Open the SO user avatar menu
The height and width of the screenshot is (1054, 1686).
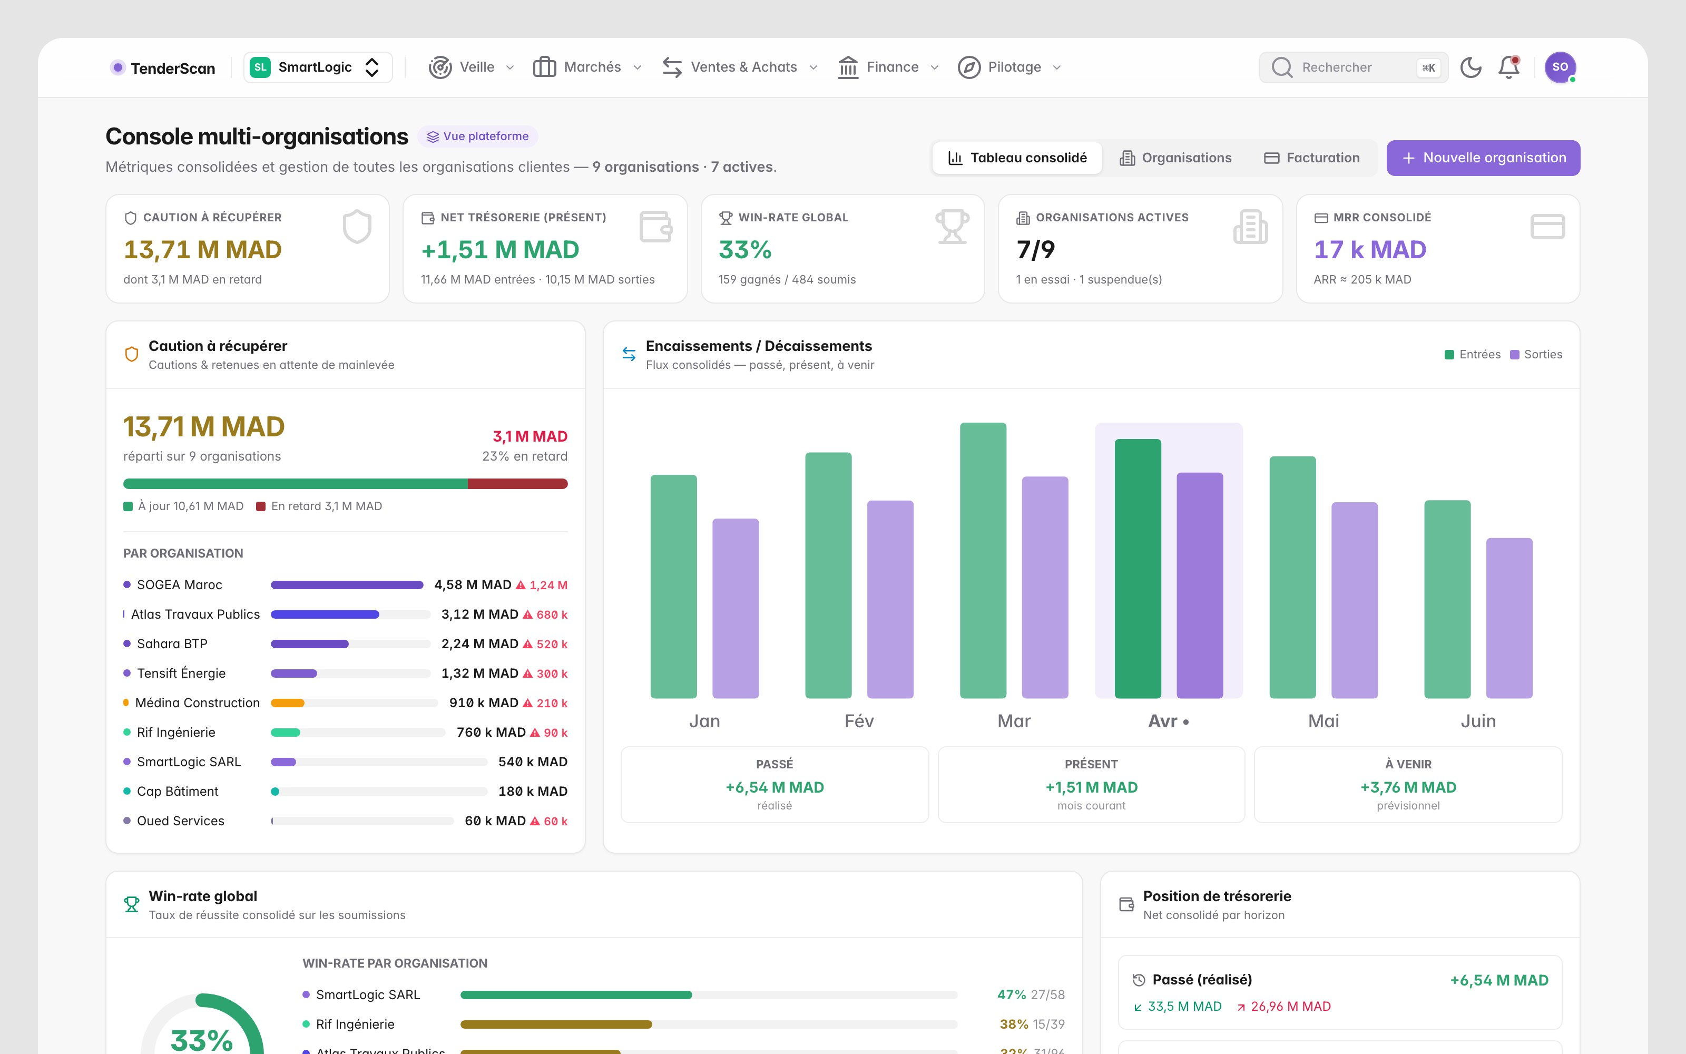pyautogui.click(x=1560, y=67)
